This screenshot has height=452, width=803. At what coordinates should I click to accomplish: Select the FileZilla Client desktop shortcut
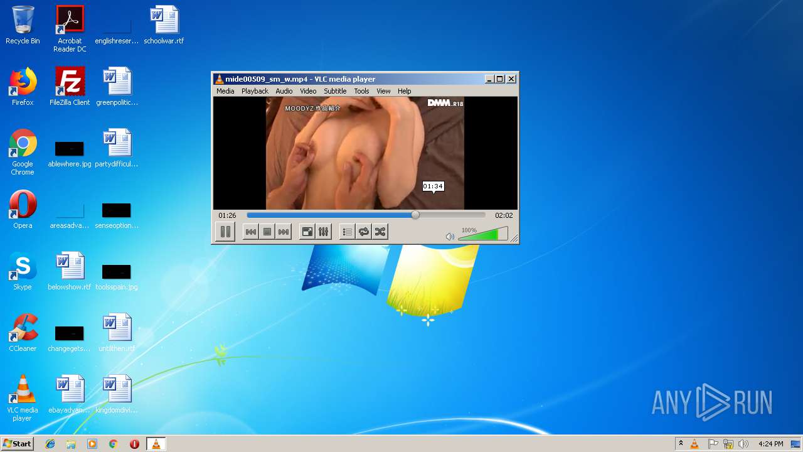tap(70, 87)
